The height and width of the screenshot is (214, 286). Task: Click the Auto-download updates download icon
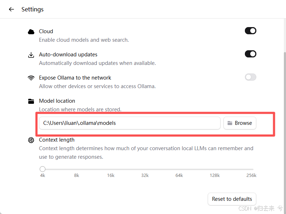[x=31, y=55]
